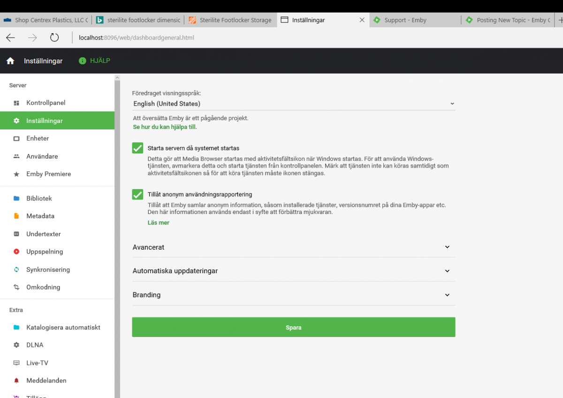Open Bibliotek in the sidebar

57,199
